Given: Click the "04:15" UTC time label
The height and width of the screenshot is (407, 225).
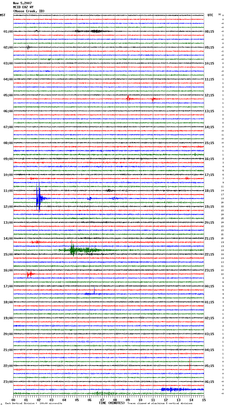Looking at the screenshot, I should (209, 350).
